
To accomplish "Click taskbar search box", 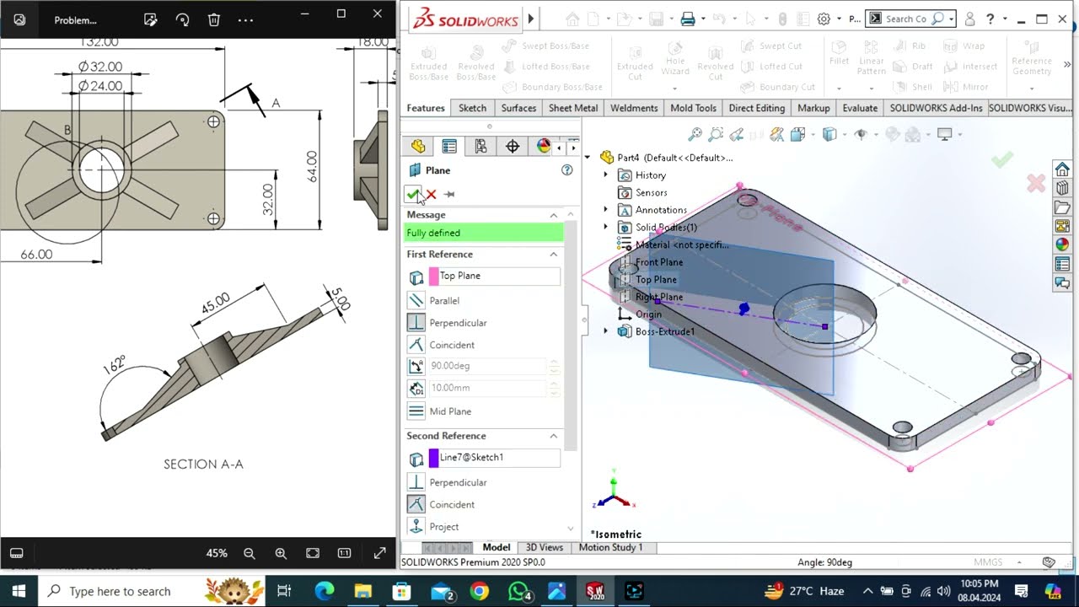I will coord(152,591).
